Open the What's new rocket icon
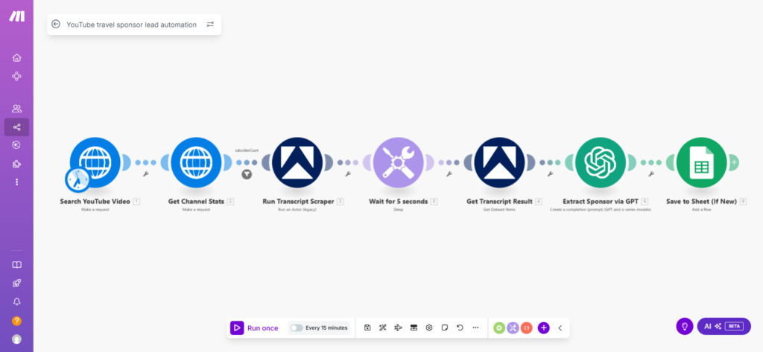763x352 pixels. pyautogui.click(x=16, y=284)
